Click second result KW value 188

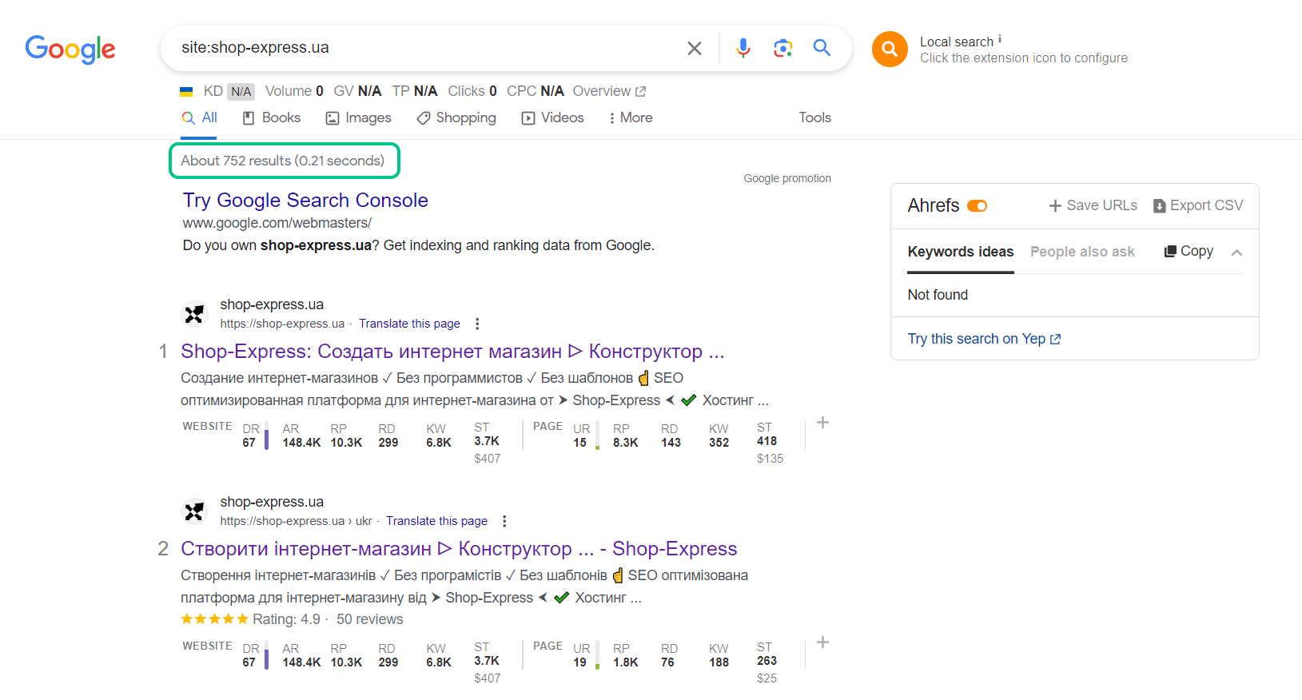719,662
